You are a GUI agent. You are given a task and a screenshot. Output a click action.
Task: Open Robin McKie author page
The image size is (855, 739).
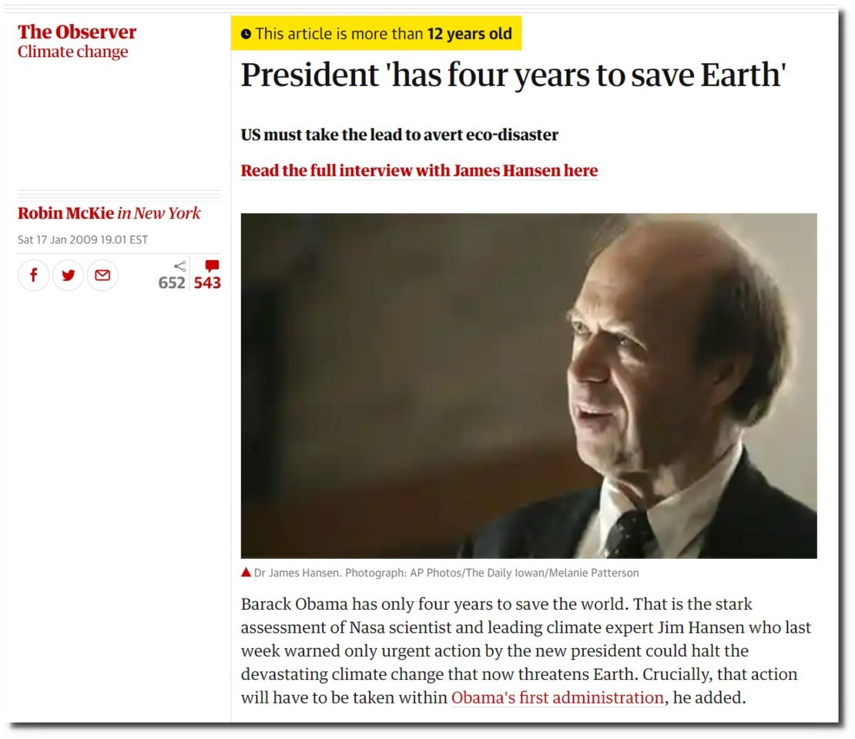66,212
